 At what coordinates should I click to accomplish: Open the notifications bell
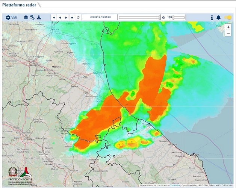pyautogui.click(x=218, y=18)
